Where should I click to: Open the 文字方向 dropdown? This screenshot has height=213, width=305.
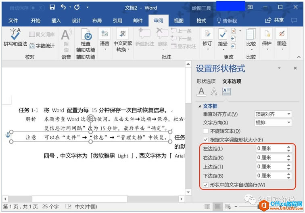tap(273, 122)
